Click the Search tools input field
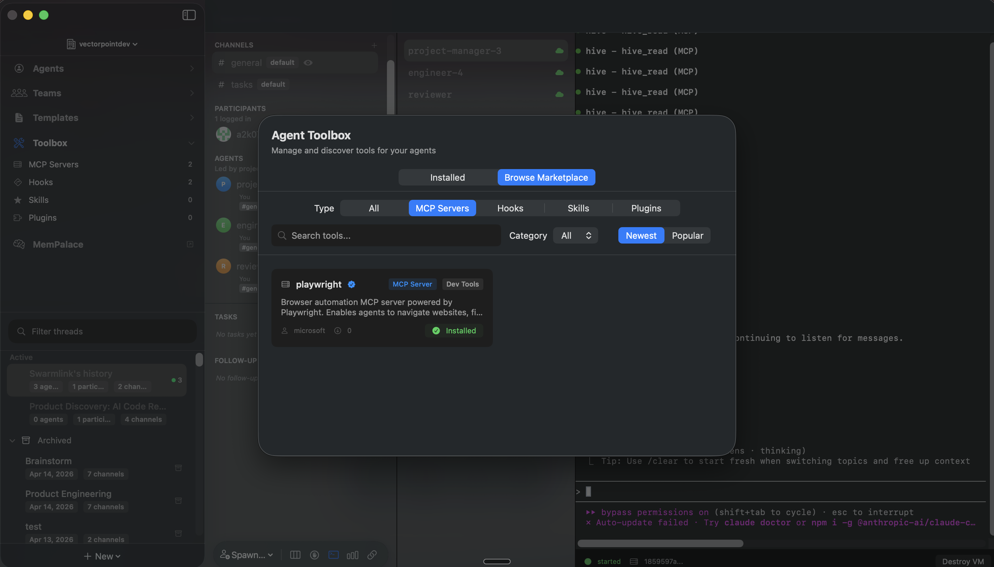The height and width of the screenshot is (567, 994). (390, 235)
